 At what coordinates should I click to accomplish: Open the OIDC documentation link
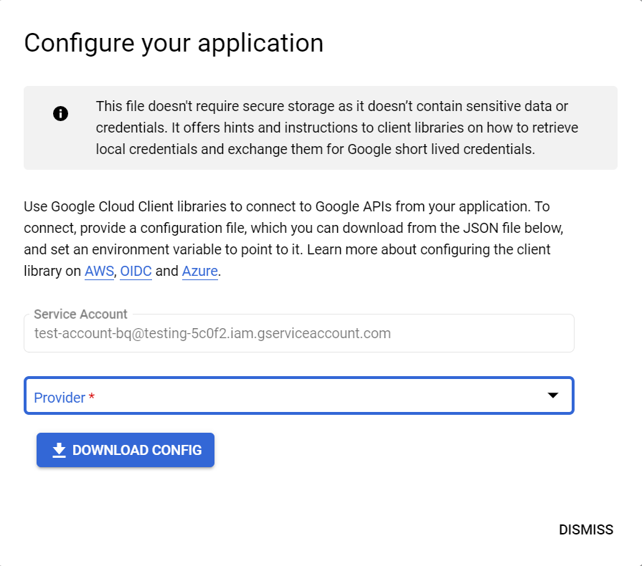click(136, 271)
